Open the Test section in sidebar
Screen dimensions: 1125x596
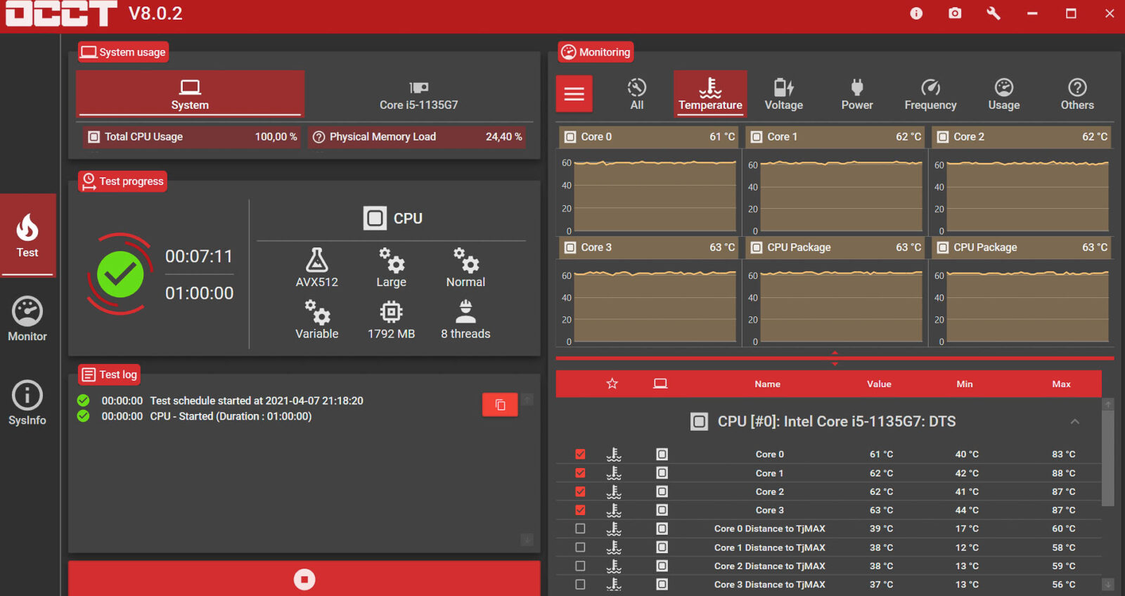tap(27, 235)
